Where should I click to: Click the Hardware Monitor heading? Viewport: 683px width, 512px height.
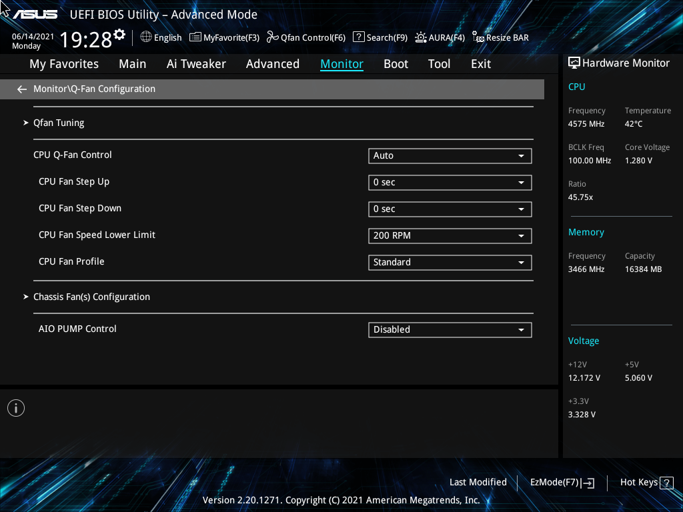[x=626, y=63]
